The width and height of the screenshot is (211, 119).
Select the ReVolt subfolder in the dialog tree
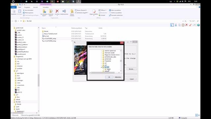(108, 69)
